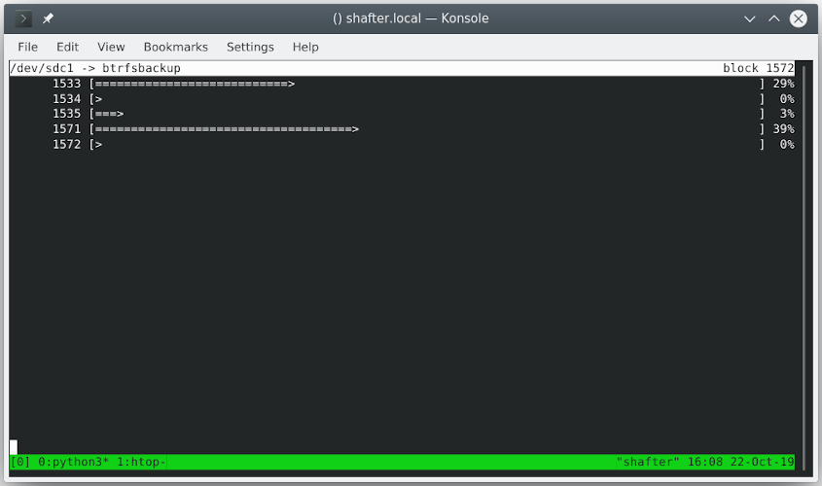Click the date 22-Oct-19 in status bar
This screenshot has height=486, width=822.
point(763,462)
